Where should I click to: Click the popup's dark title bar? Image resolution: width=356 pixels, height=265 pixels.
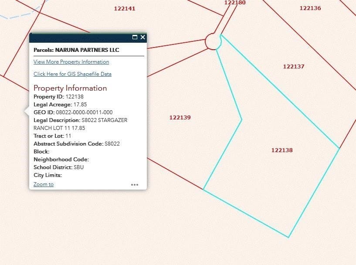(78, 37)
